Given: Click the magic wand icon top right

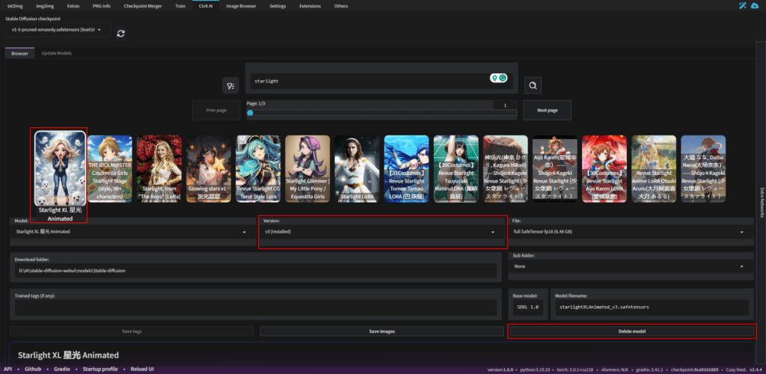Looking at the screenshot, I should (741, 6).
